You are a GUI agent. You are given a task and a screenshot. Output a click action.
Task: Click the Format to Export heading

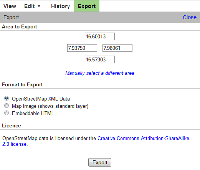[22, 85]
